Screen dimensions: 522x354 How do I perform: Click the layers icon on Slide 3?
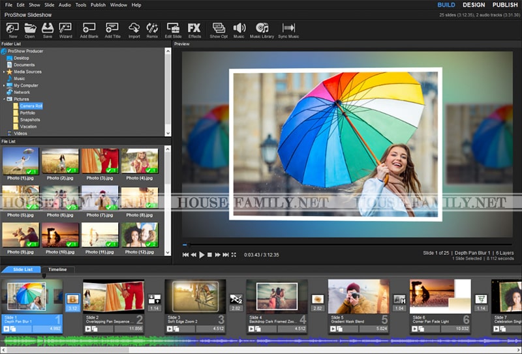click(x=176, y=329)
